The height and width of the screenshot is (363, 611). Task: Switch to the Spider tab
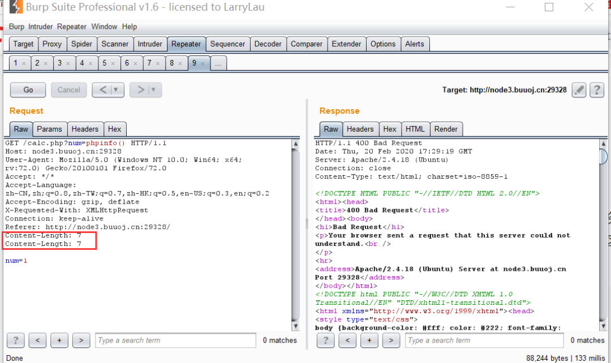click(x=81, y=44)
